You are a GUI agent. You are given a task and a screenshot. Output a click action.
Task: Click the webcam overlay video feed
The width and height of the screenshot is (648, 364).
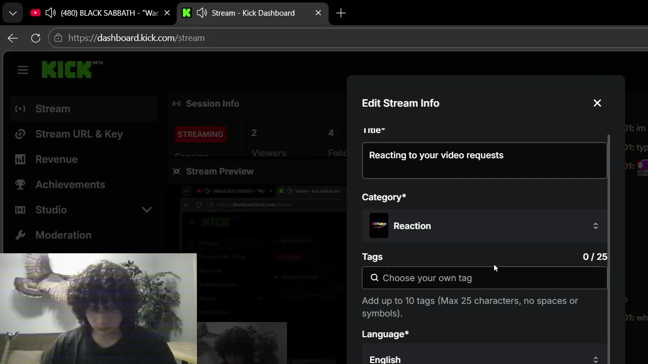[x=98, y=308]
